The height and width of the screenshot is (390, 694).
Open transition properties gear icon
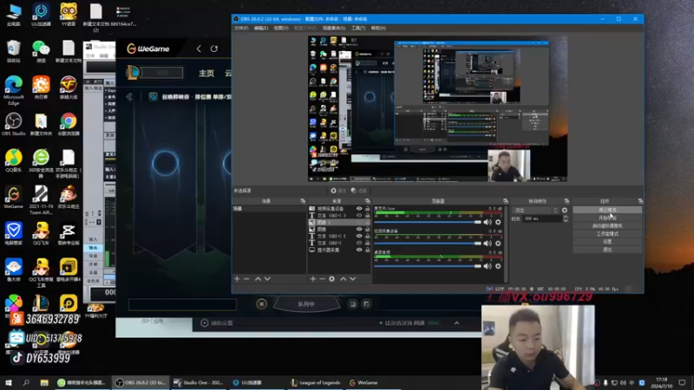pyautogui.click(x=565, y=211)
